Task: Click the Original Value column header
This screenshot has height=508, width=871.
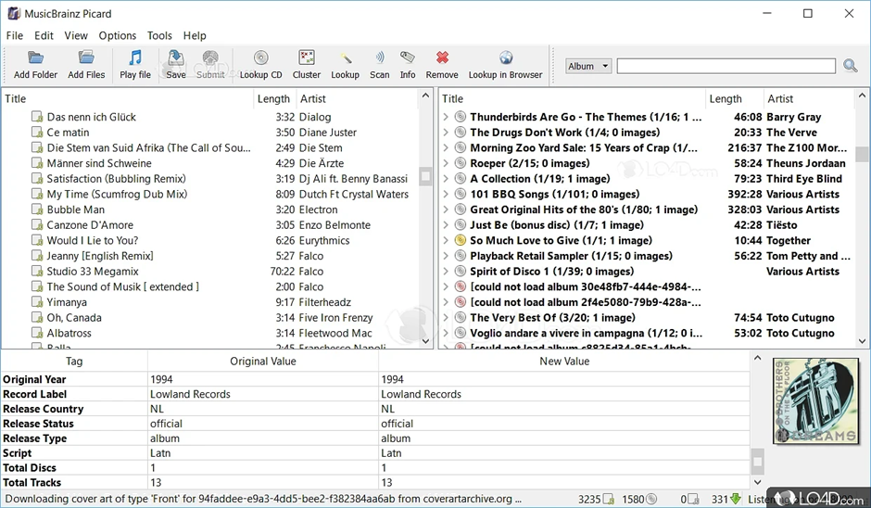Action: coord(263,362)
